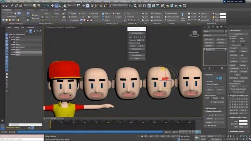
Task: Toggle visibility eye of the MULUT NUTUP object
Action: click(12, 47)
